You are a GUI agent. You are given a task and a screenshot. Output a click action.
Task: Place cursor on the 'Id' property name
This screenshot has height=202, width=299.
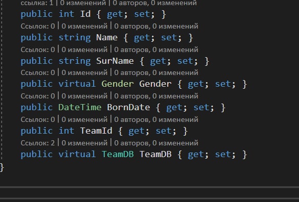(85, 14)
